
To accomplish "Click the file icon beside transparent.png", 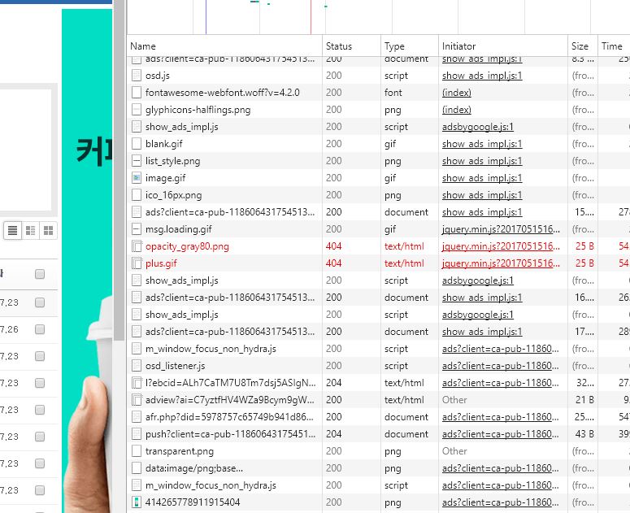I will pyautogui.click(x=137, y=451).
